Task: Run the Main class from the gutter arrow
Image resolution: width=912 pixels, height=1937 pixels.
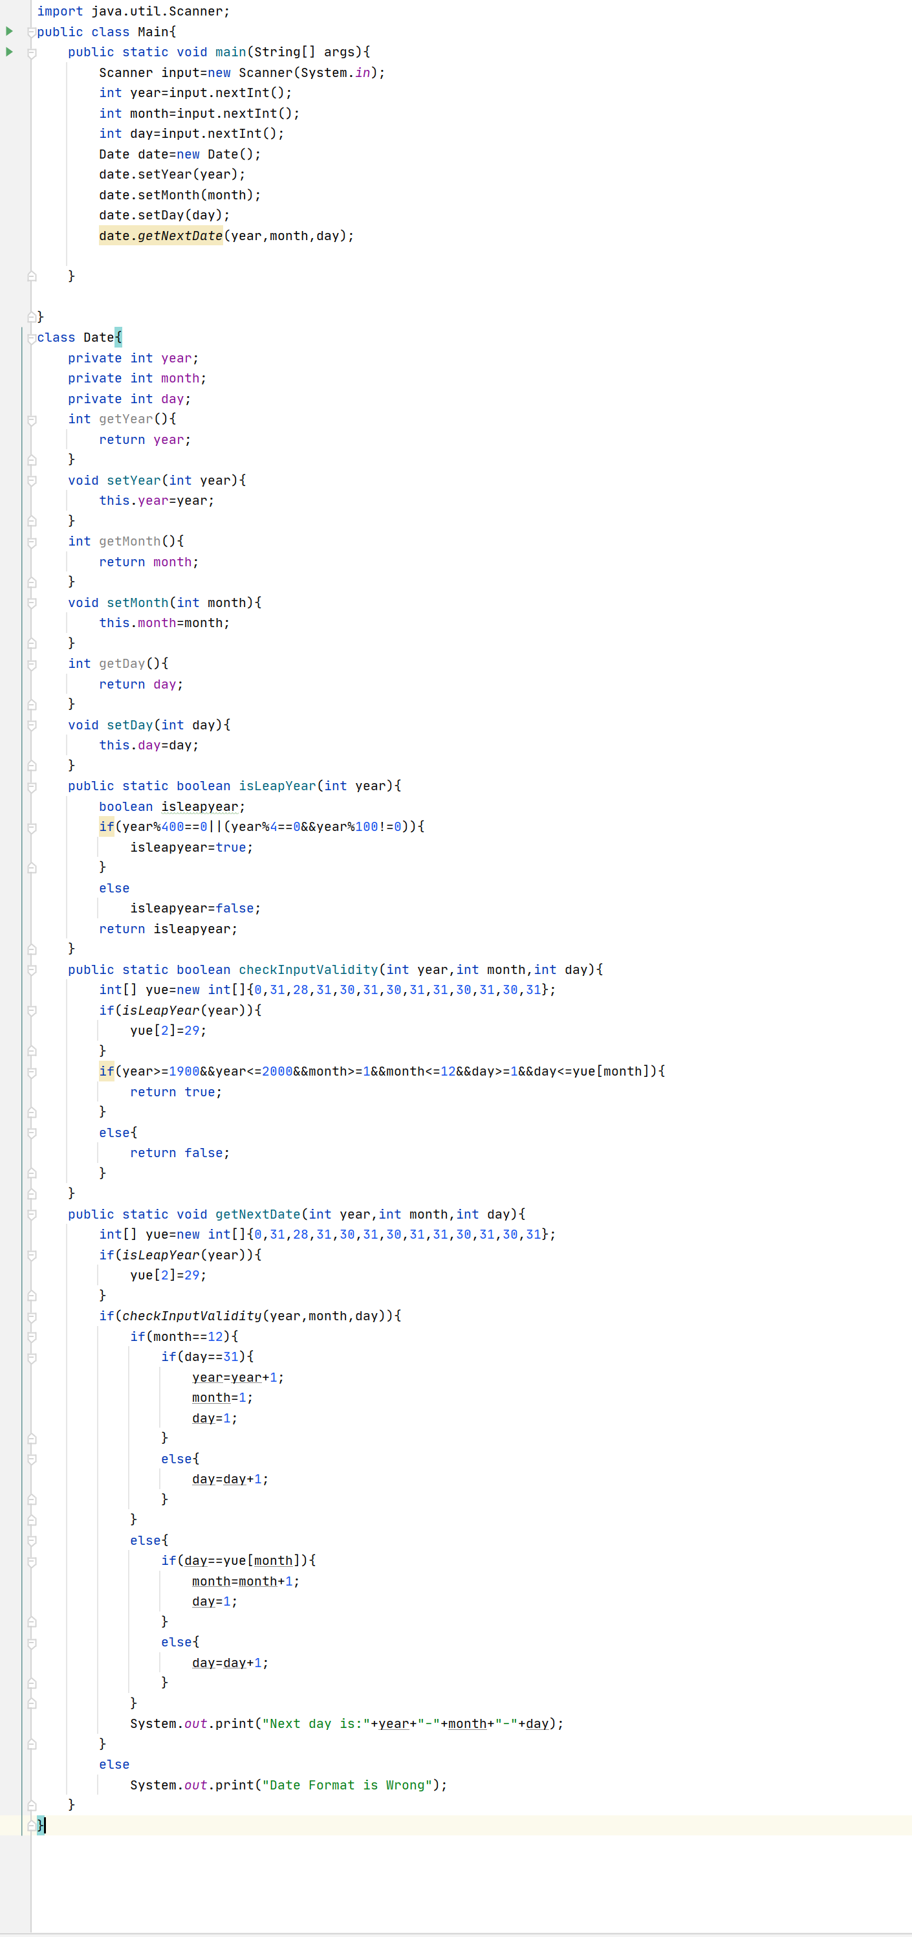Action: [x=9, y=32]
